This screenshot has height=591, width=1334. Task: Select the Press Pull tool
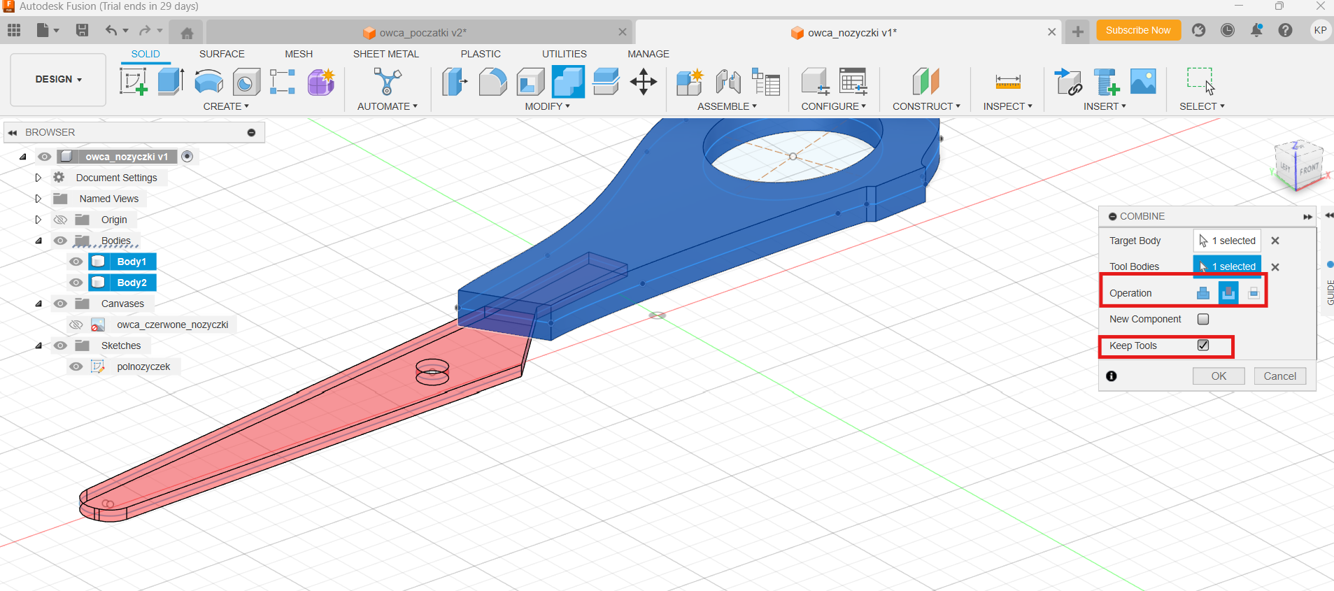point(455,82)
